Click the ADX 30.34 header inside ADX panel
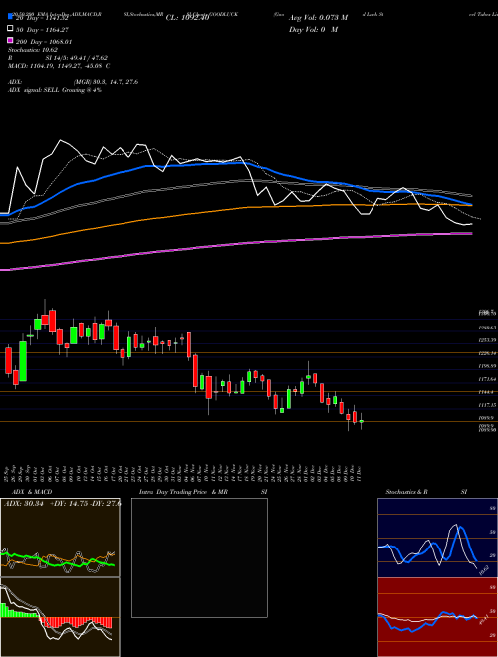498x657 pixels. pyautogui.click(x=62, y=503)
